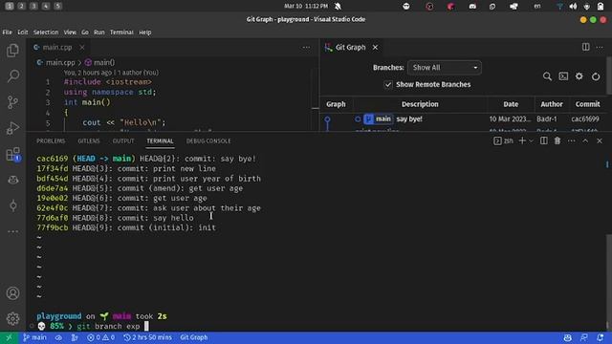Click the main branch label in Git Graph

379,118
